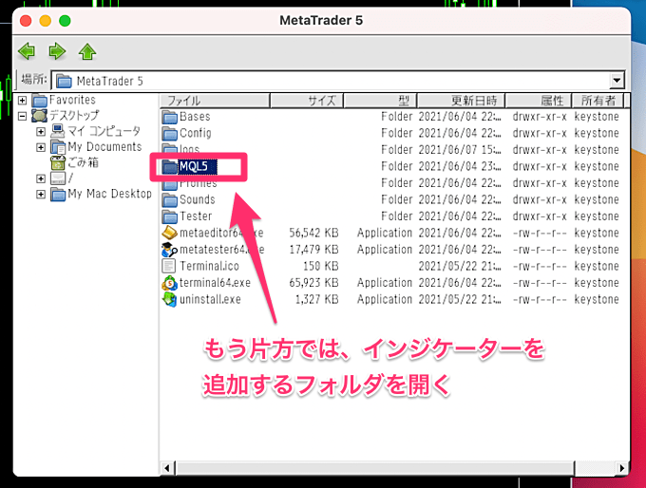Click the terminal64.exe file name
The width and height of the screenshot is (646, 488).
click(215, 283)
